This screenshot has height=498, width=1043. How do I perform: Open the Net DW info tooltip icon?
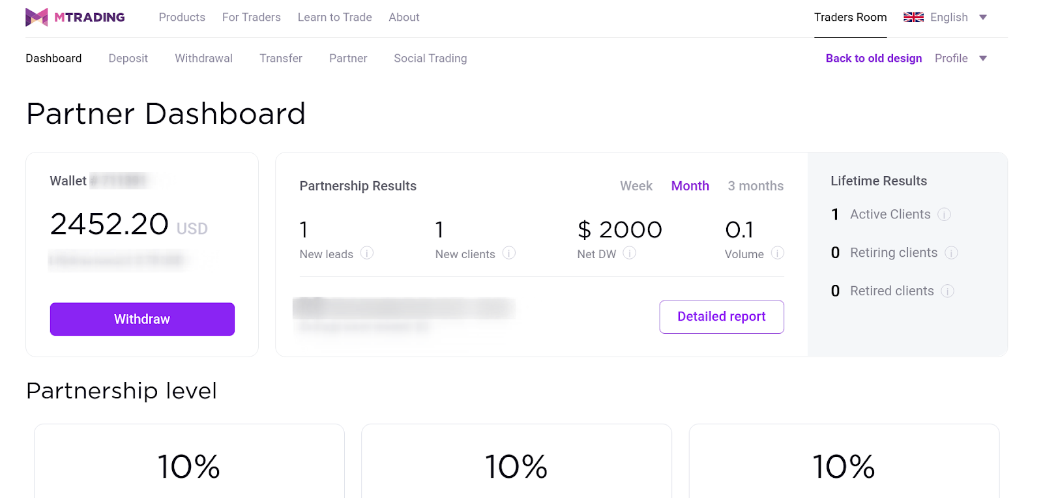[629, 253]
